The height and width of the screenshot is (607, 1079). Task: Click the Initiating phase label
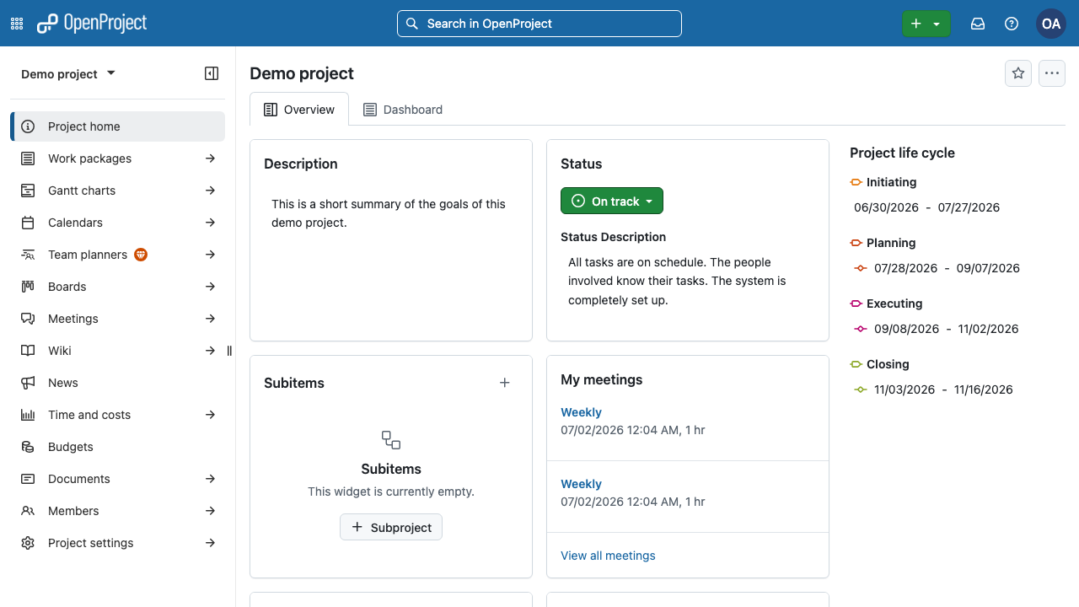(891, 182)
